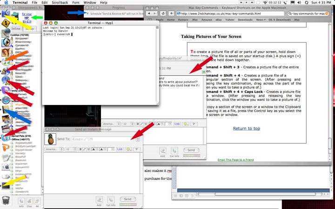Click the Return to top link

coord(246,128)
